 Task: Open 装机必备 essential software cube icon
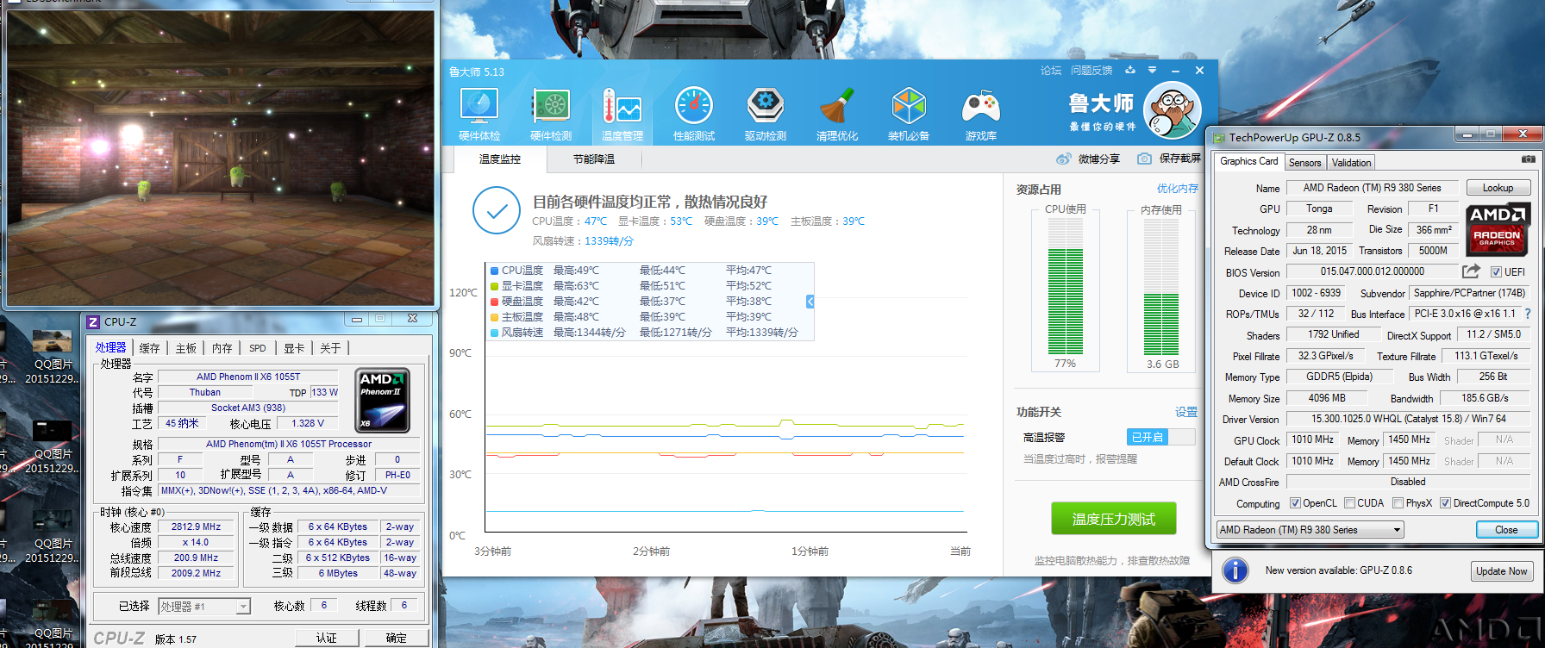click(909, 114)
